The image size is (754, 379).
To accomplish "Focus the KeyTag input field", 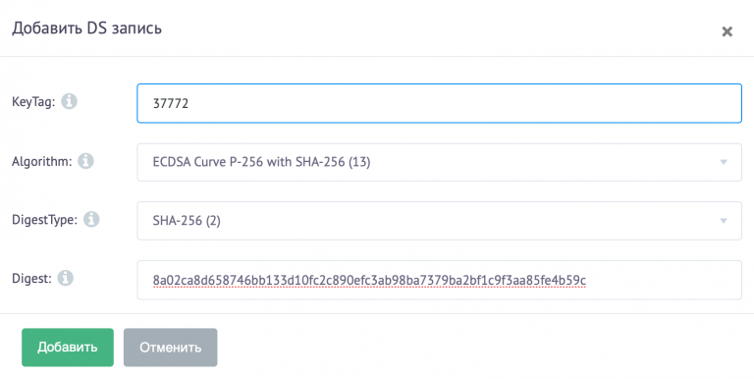I will [x=439, y=103].
